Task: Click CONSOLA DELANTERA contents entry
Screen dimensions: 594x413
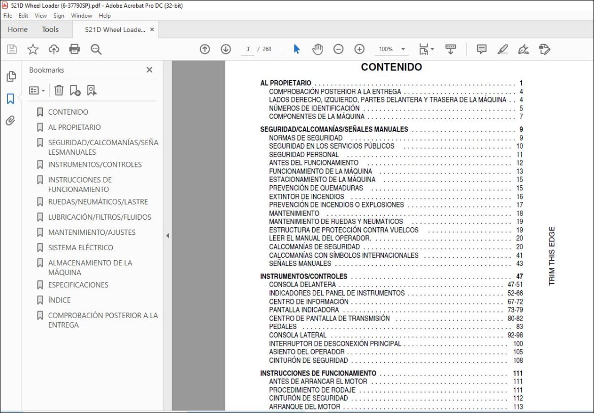Action: [302, 284]
